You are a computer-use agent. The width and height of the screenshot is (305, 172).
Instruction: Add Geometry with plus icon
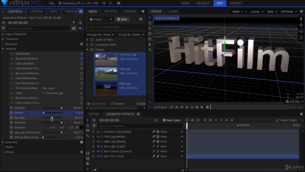(x=81, y=142)
